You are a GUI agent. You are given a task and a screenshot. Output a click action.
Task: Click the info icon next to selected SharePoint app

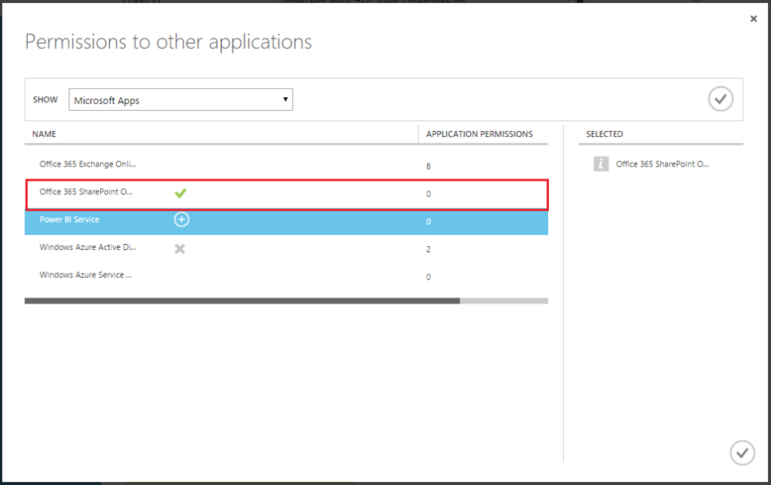[600, 163]
